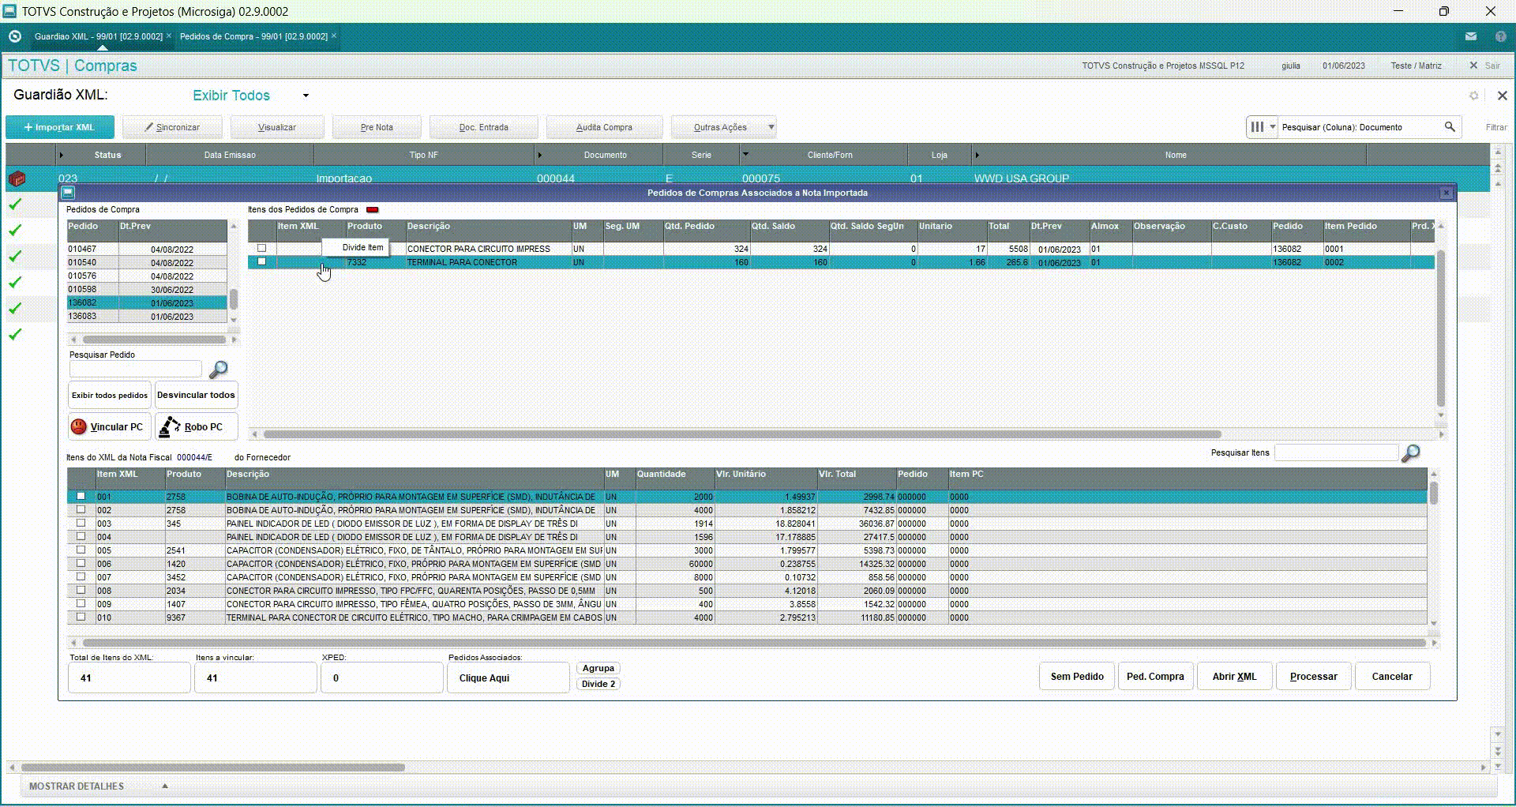The image size is (1516, 807).
Task: Click the red indicator next to Itens dos Pedidos
Action: click(x=372, y=210)
